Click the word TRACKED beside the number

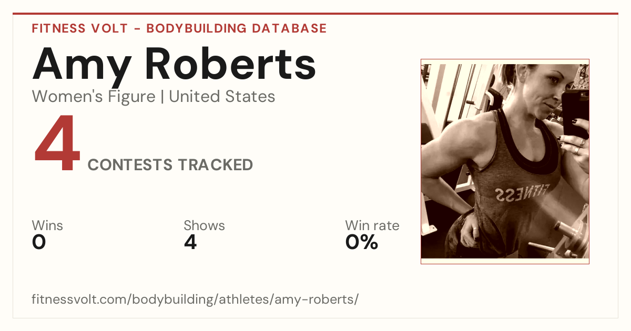tap(215, 165)
